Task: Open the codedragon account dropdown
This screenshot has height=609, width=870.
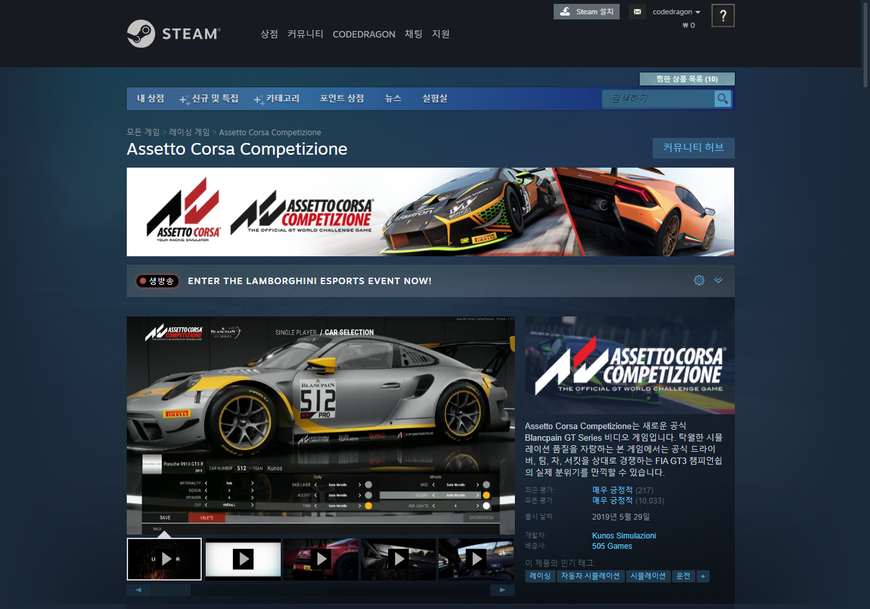Action: tap(676, 12)
